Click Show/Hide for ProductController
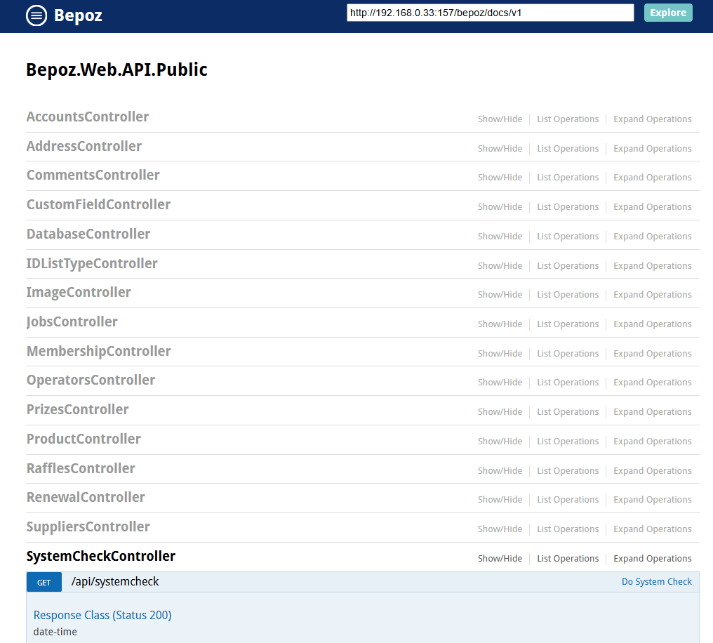This screenshot has width=713, height=643. [x=500, y=442]
